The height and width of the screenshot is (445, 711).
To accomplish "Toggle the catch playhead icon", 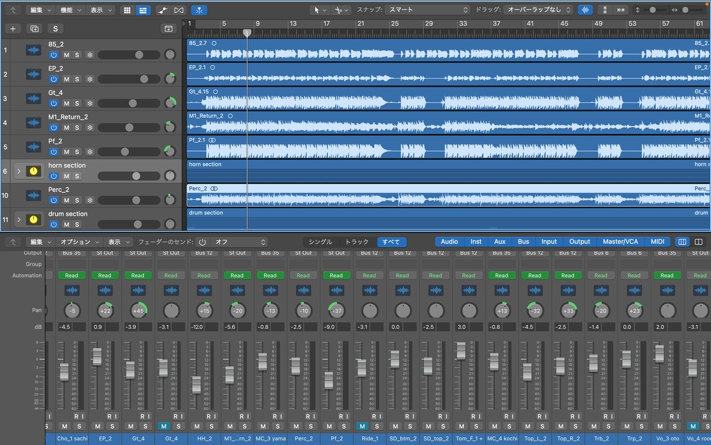I will tap(199, 10).
